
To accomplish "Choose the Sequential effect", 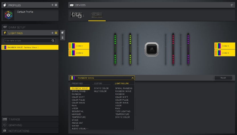I will coord(78,111).
